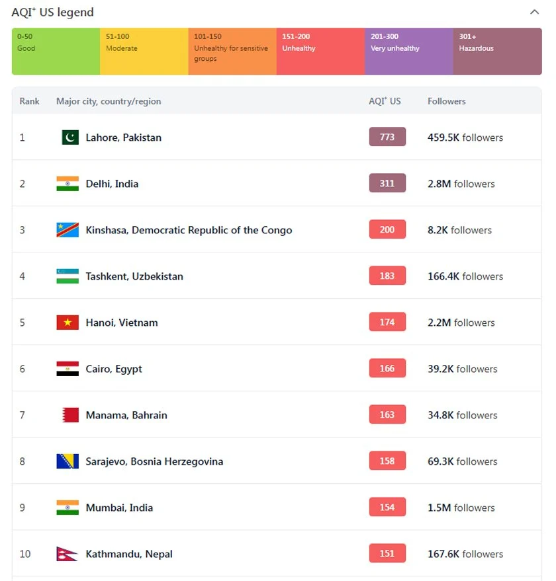Click the Pakistan flag icon

(x=70, y=137)
